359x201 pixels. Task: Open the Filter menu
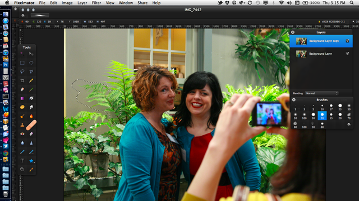pyautogui.click(x=96, y=3)
